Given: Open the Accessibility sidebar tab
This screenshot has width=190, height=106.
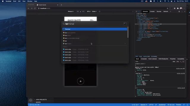Looking at the screenshot, I should pos(181,59).
